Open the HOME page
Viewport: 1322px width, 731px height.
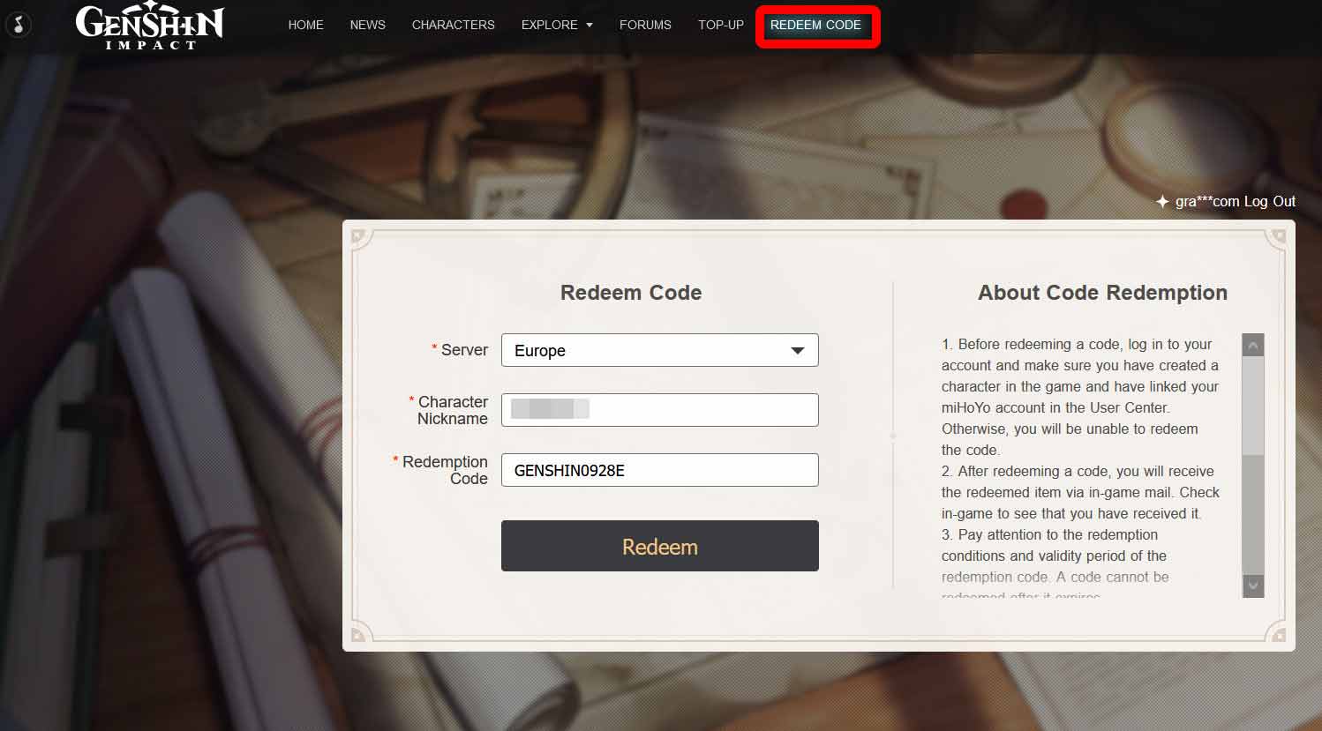pyautogui.click(x=305, y=25)
